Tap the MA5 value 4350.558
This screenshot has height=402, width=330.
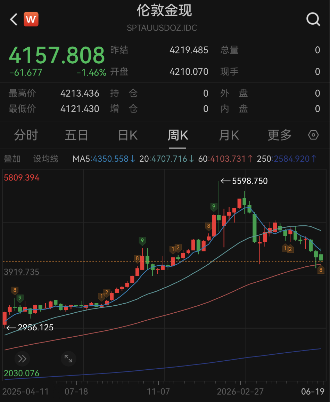(x=110, y=159)
